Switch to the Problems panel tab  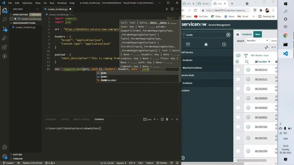click(51, 119)
